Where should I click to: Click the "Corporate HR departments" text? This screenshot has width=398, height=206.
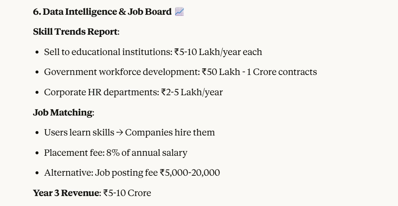101,92
